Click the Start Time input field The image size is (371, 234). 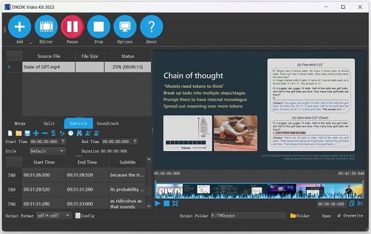pyautogui.click(x=45, y=142)
